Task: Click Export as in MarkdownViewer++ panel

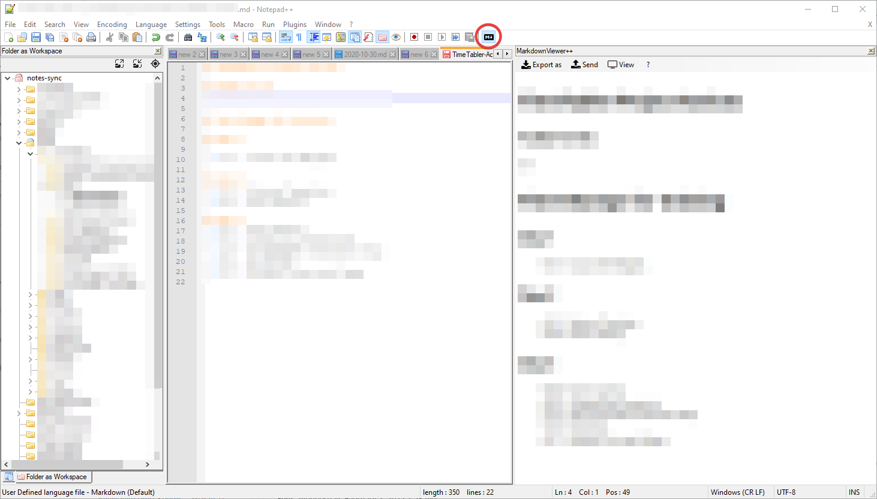Action: tap(541, 64)
